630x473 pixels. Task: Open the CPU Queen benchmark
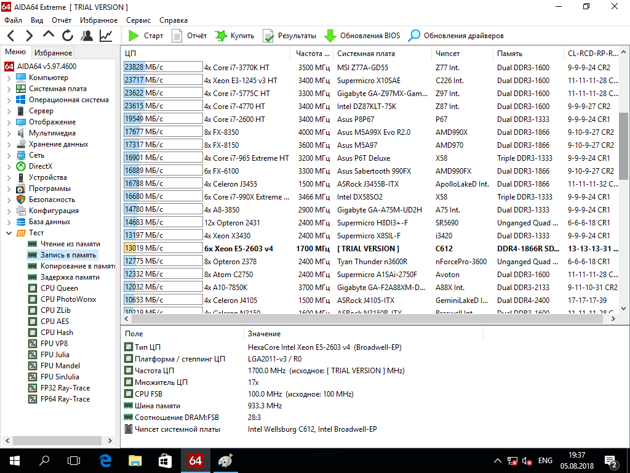coord(53,288)
